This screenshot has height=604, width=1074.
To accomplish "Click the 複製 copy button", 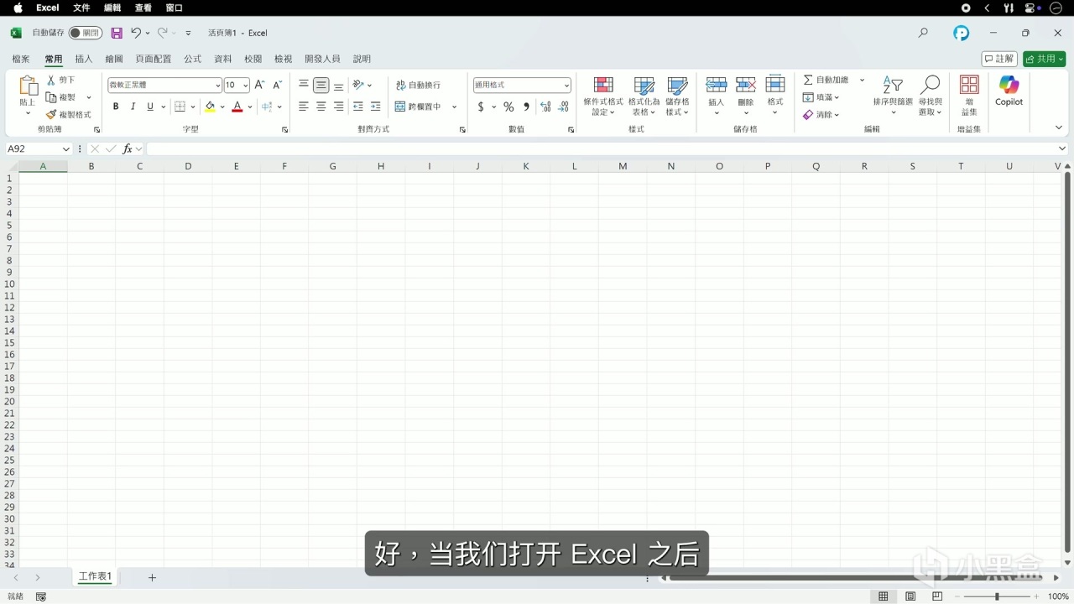I will pyautogui.click(x=61, y=97).
